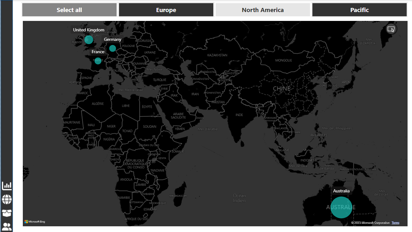
Task: Select the United Kingdom data bubble
Action: click(x=89, y=40)
